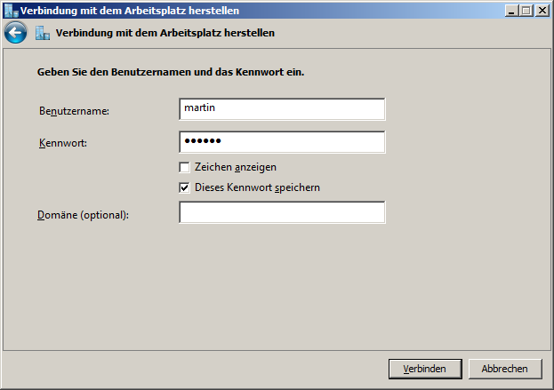Click into the Kennwort password field

tap(282, 142)
